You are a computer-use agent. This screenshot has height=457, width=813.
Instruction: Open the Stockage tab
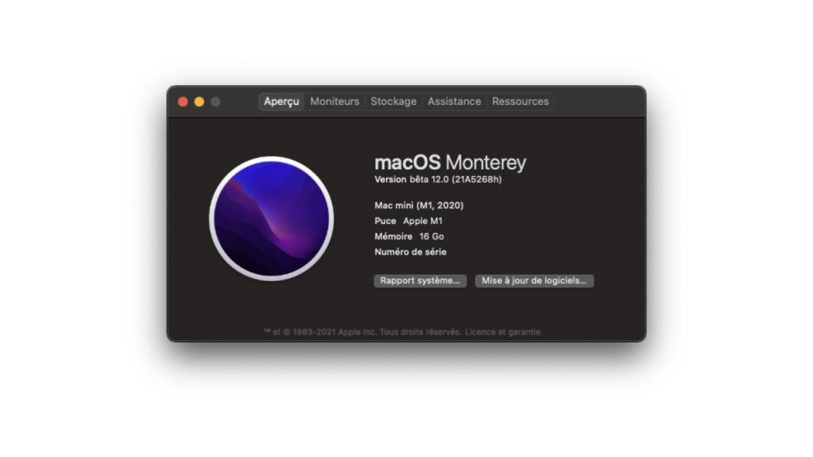394,102
